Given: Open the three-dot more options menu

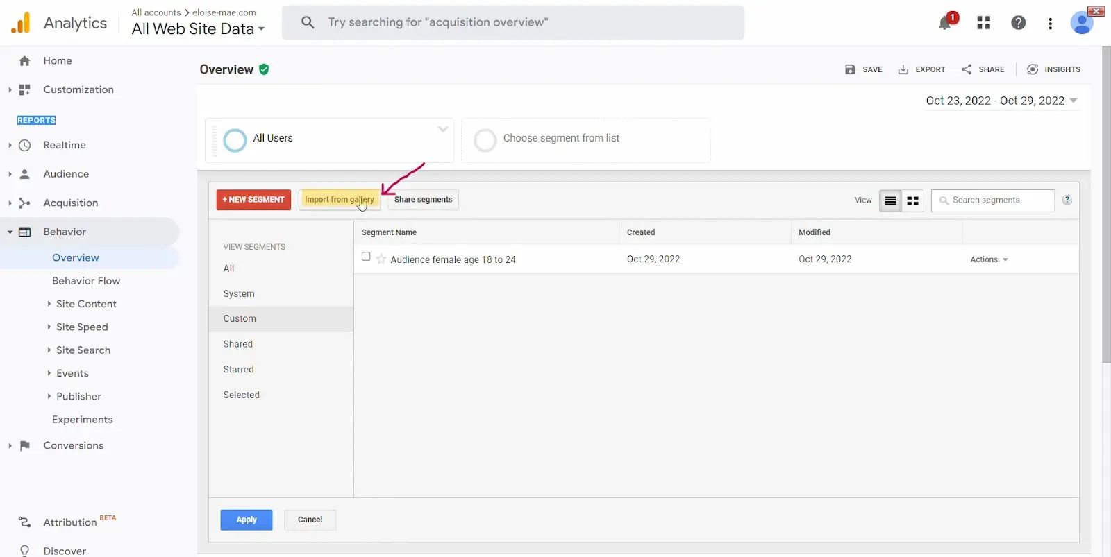Looking at the screenshot, I should tap(1050, 24).
